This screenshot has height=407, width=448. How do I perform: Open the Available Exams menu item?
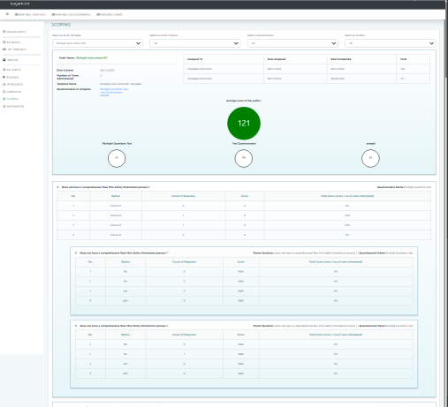110,14
